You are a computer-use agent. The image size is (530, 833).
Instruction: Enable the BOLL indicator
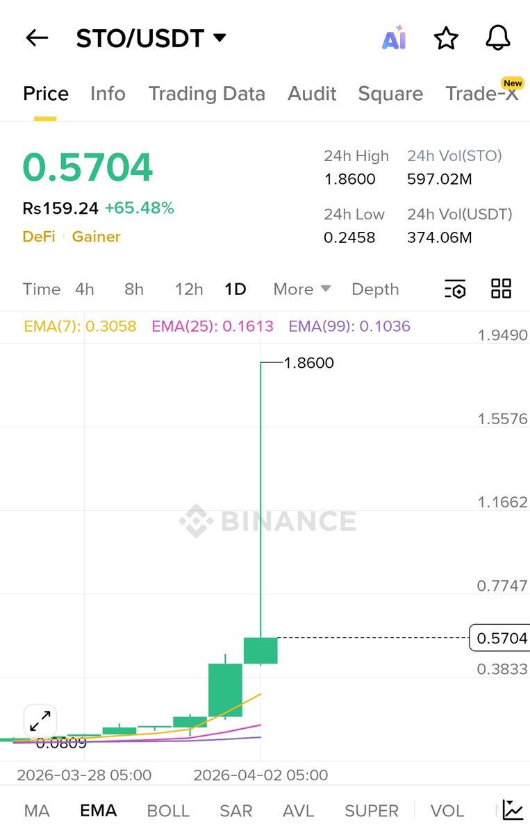tap(168, 810)
